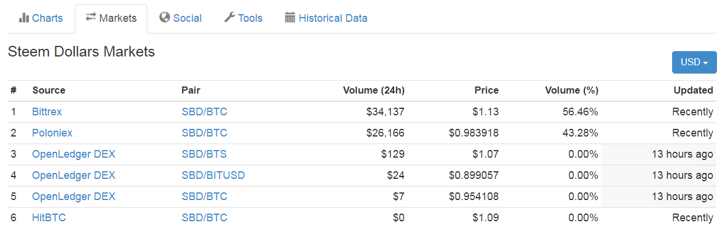Click Bittrex's SBD/BTC pair link
This screenshot has width=724, height=243.
click(x=204, y=112)
